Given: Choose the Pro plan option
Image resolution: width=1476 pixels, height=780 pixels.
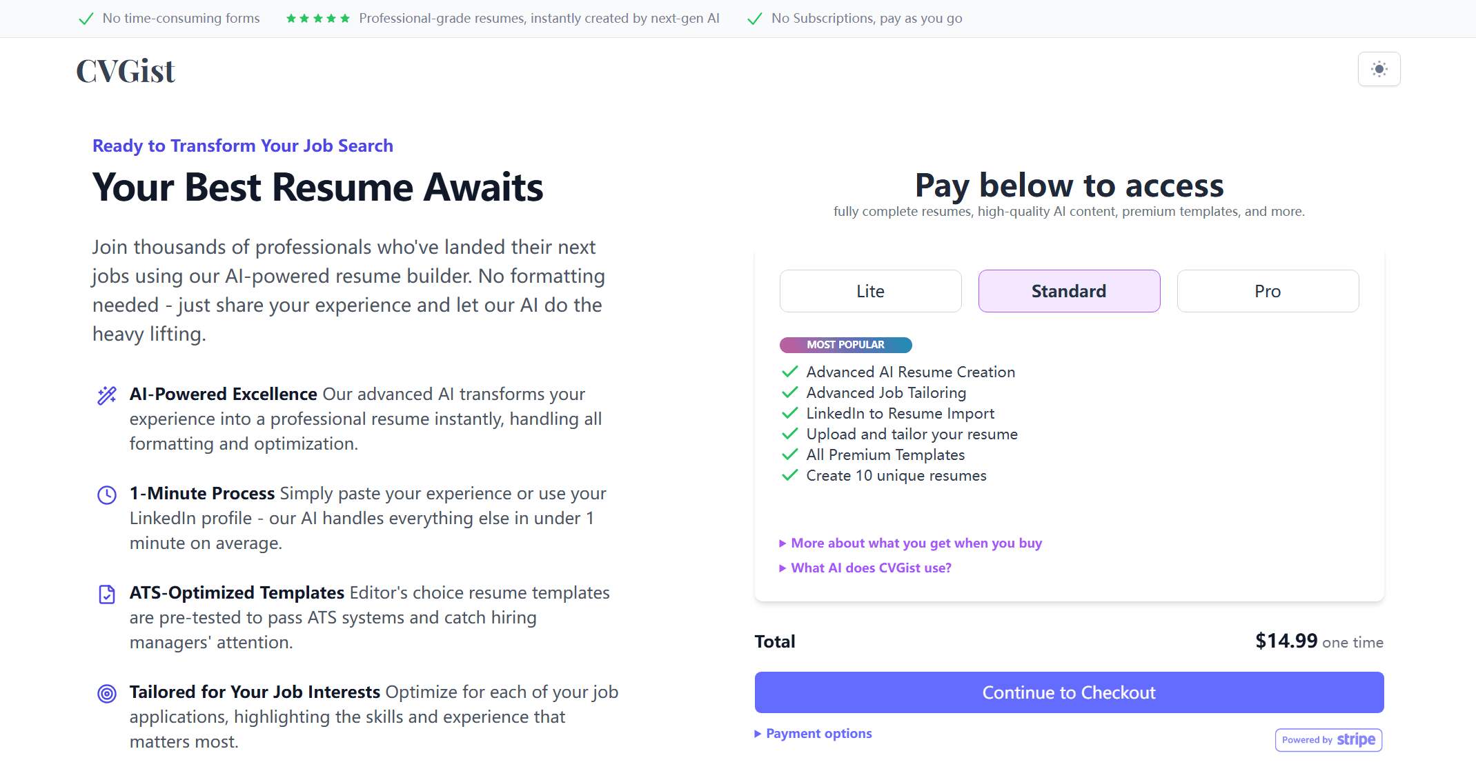Looking at the screenshot, I should point(1268,291).
